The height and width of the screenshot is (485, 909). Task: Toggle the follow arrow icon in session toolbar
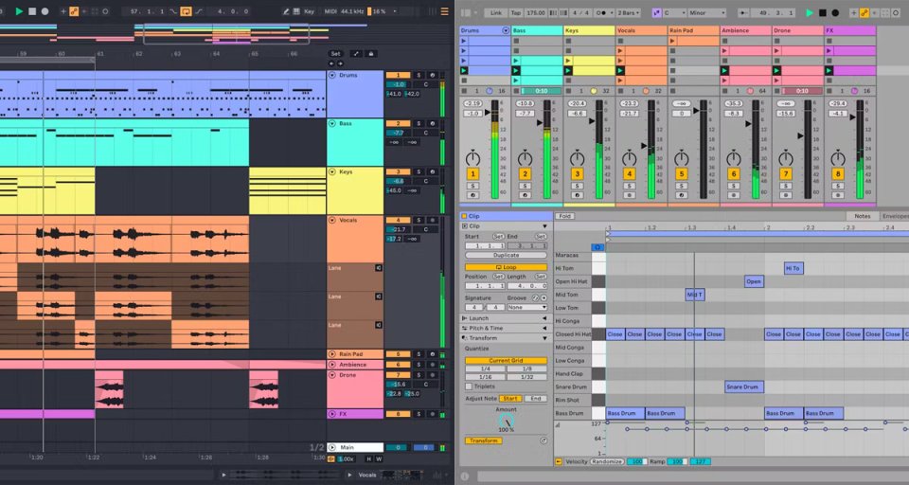coord(744,12)
